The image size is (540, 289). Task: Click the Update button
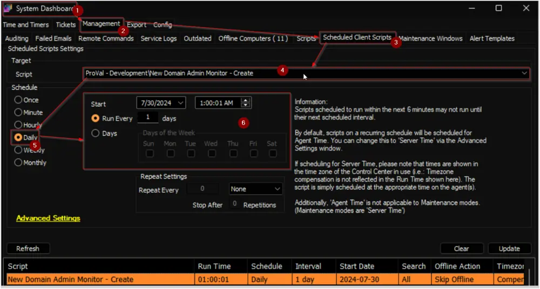pos(509,249)
